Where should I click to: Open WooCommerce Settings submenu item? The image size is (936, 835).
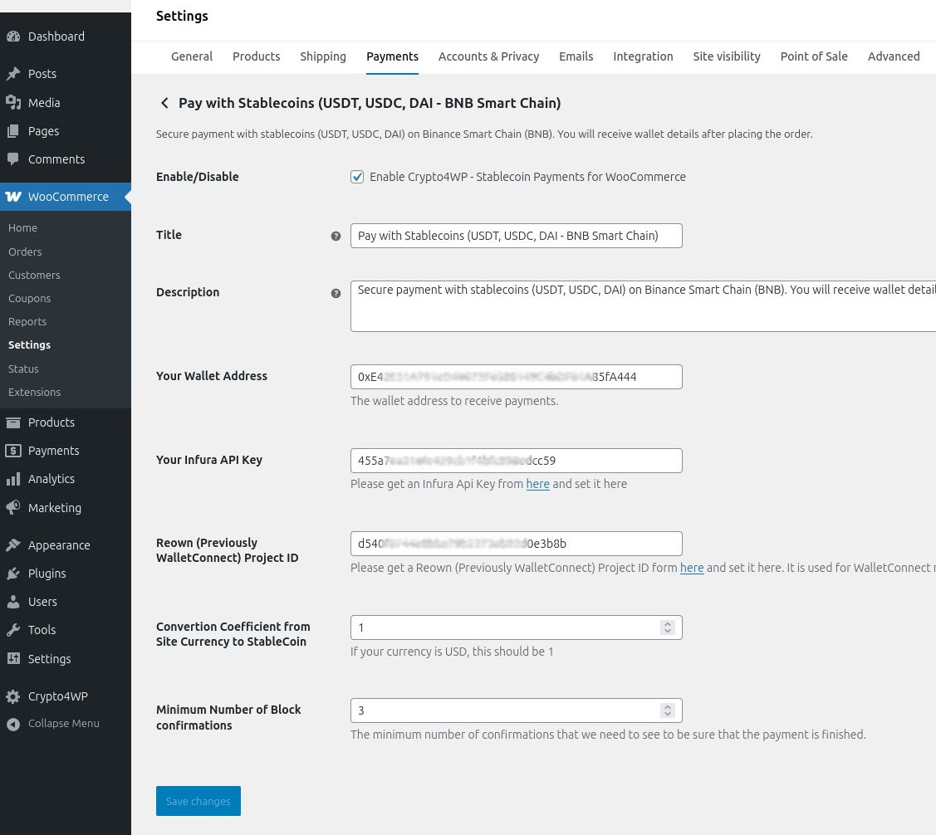[29, 344]
